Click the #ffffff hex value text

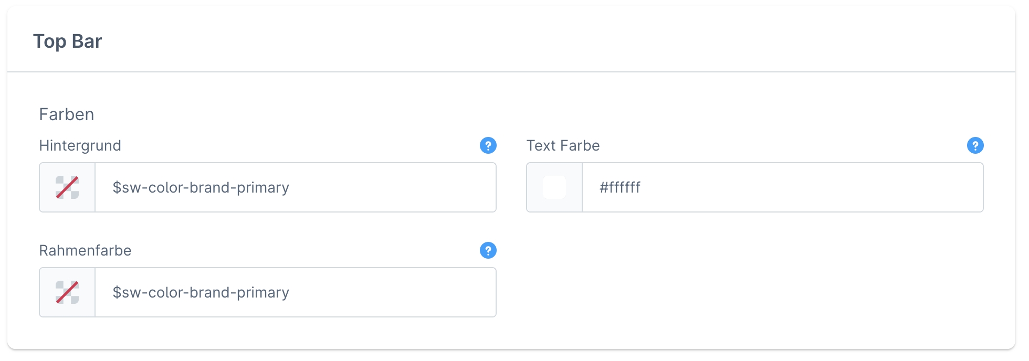pos(620,187)
